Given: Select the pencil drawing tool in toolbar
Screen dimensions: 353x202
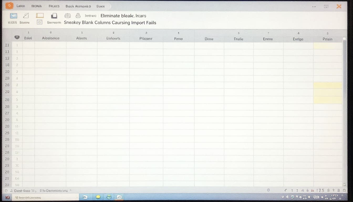Looking at the screenshot, I should 25,16.
